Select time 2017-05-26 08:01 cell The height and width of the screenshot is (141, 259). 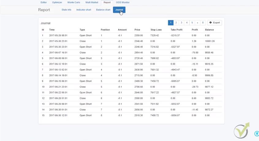(58, 35)
